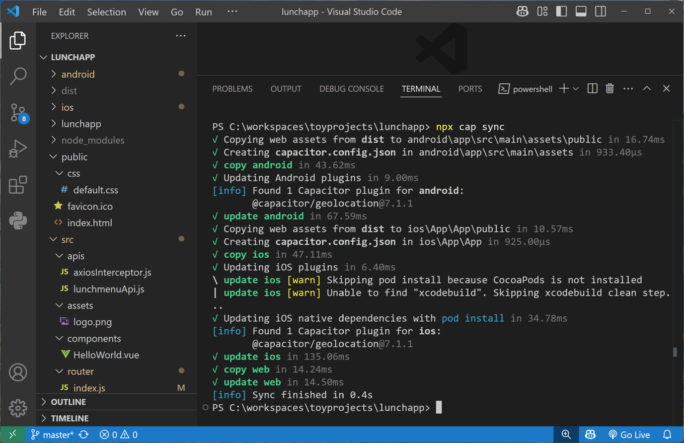Click the master* branch indicator
The image size is (684, 443).
pyautogui.click(x=52, y=434)
